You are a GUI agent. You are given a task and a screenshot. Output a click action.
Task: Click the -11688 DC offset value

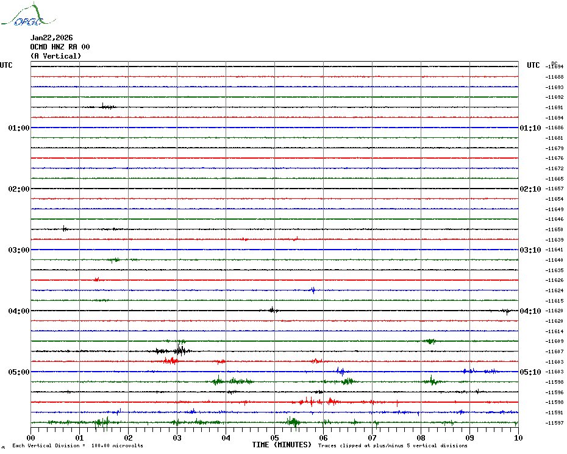point(555,77)
